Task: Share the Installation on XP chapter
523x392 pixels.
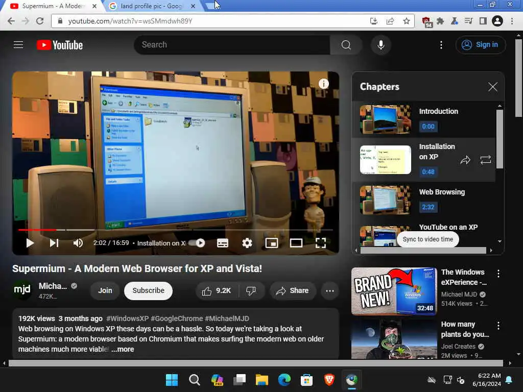Action: (465, 160)
